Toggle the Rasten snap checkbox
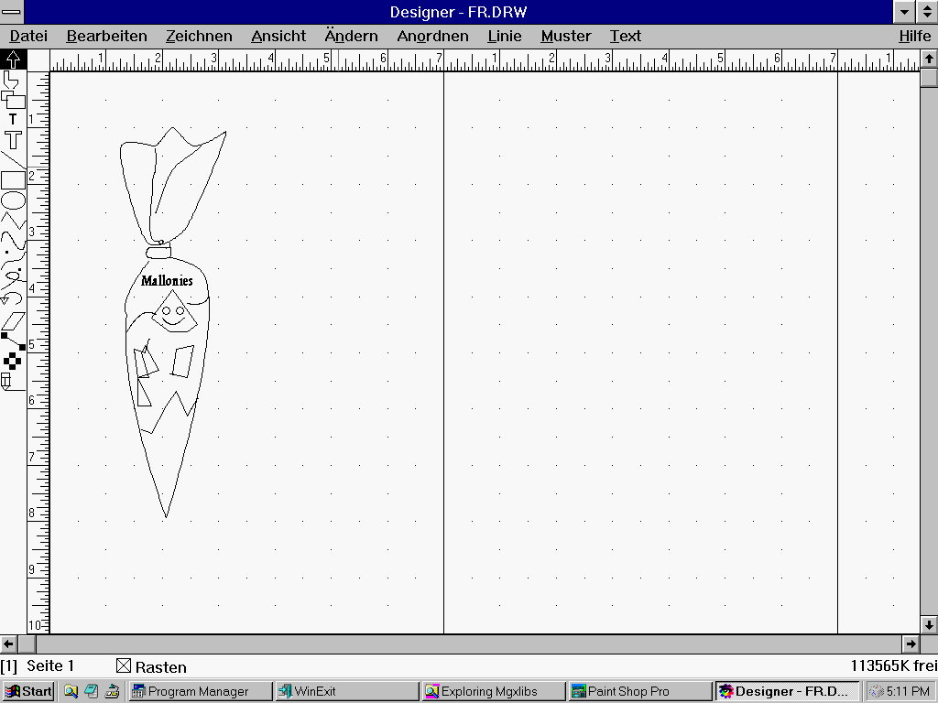The width and height of the screenshot is (938, 703). pos(124,666)
